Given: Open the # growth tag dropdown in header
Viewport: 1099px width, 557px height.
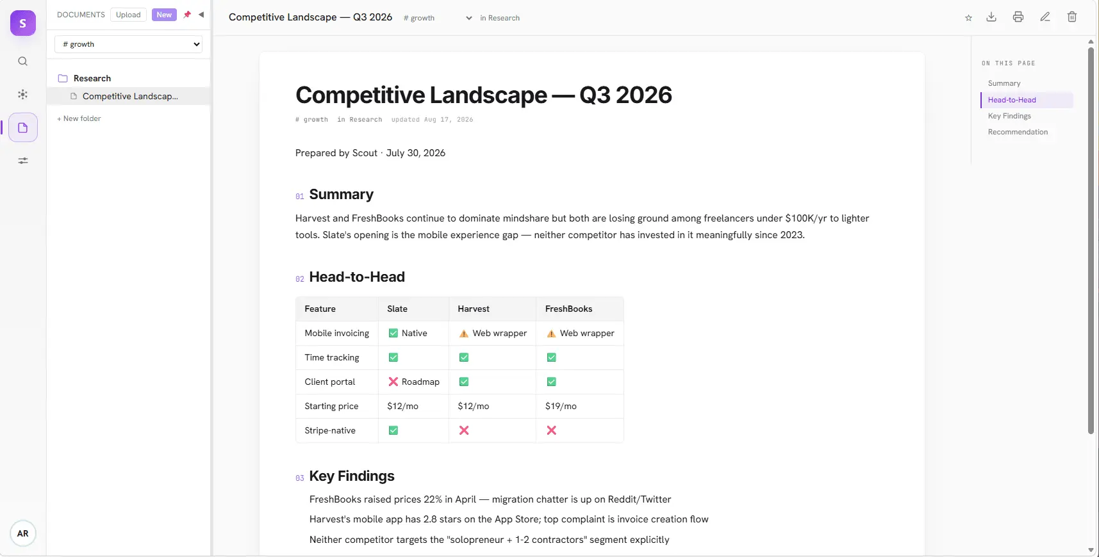Looking at the screenshot, I should [438, 18].
